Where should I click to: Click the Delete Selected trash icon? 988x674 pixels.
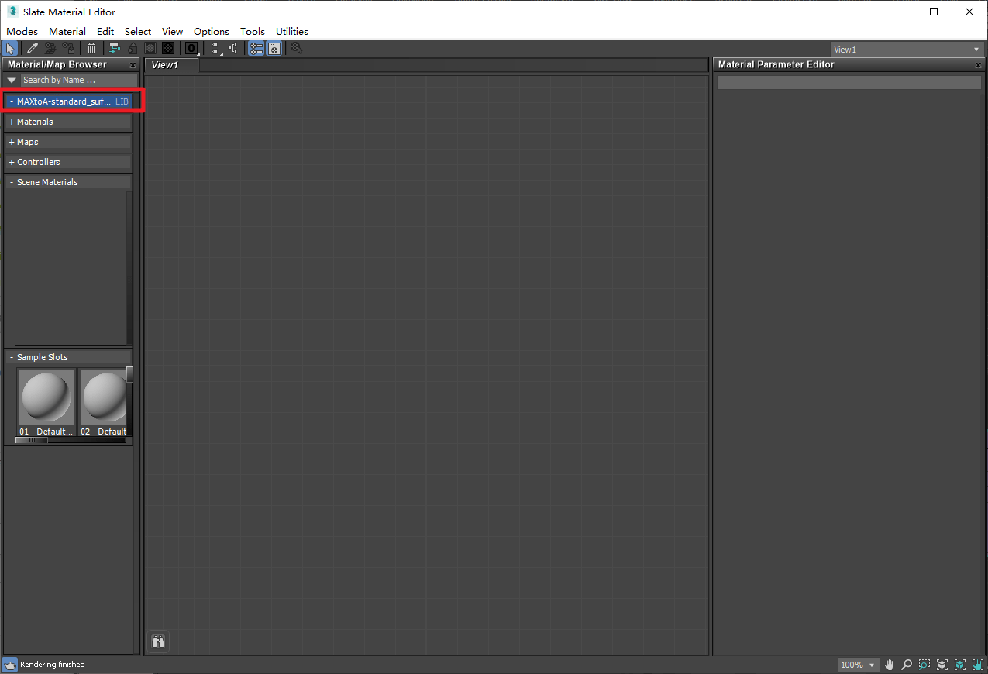[91, 48]
